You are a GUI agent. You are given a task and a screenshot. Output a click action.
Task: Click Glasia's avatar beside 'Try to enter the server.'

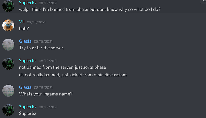pos(8,45)
